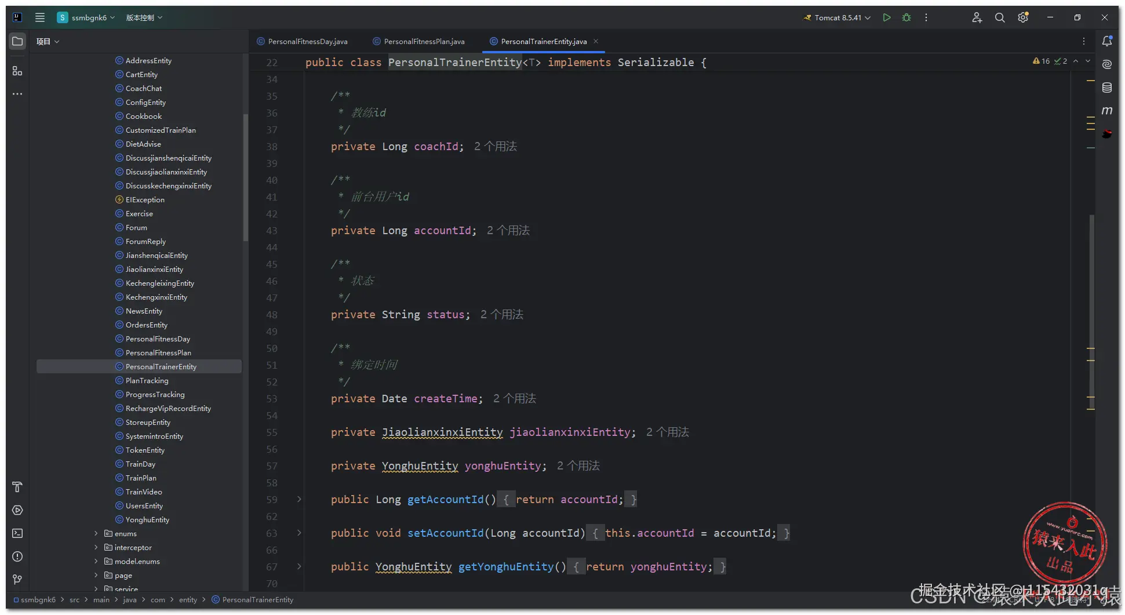Close the PersonalTrainerEntity.java tab
The image size is (1125, 615).
[596, 41]
